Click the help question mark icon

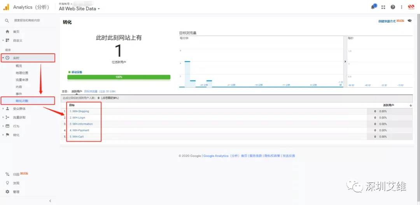[393, 7]
